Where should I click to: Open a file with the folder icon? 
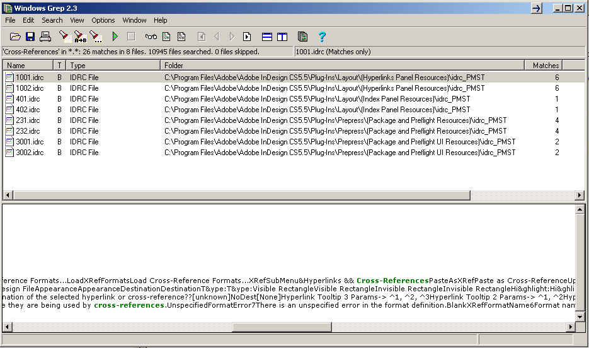point(15,37)
